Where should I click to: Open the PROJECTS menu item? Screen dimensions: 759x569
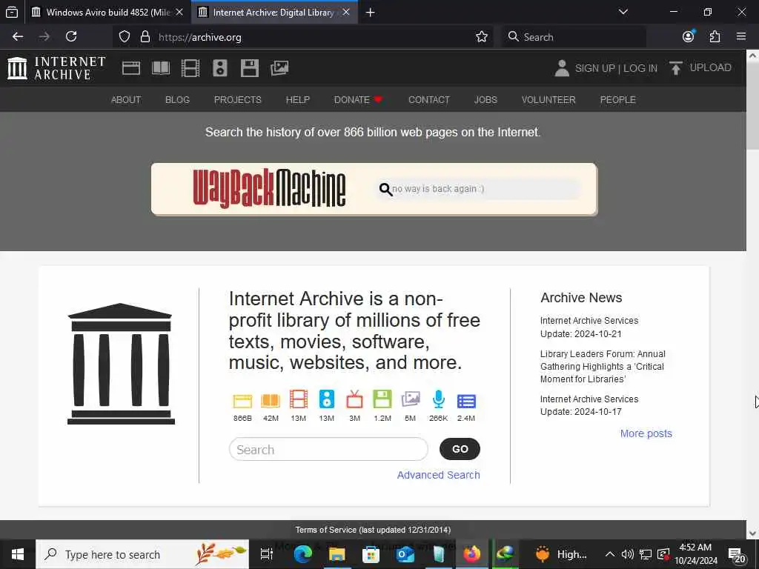(x=238, y=100)
